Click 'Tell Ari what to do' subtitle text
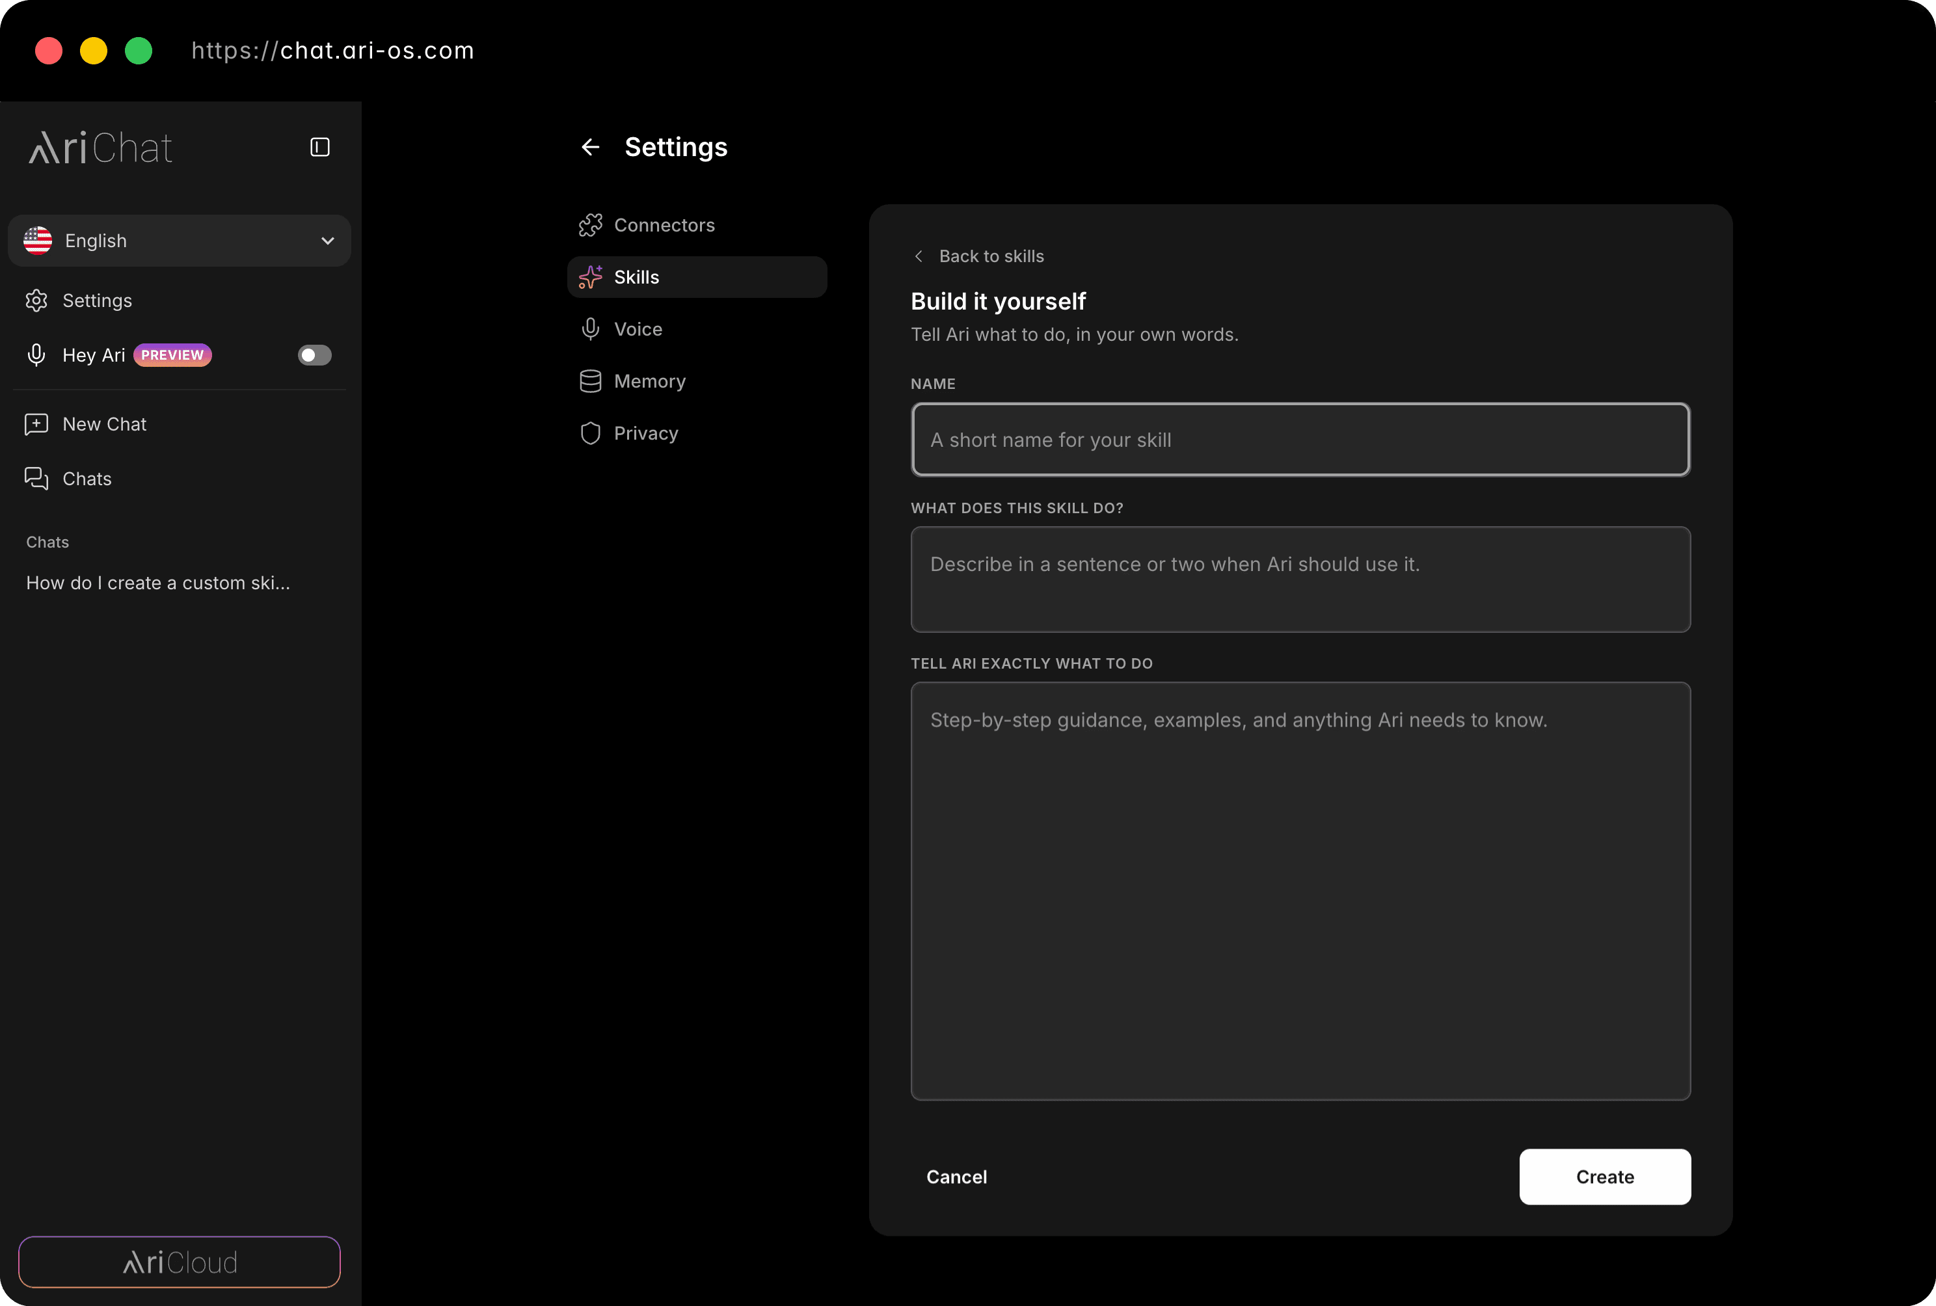The width and height of the screenshot is (1936, 1306). [1075, 335]
